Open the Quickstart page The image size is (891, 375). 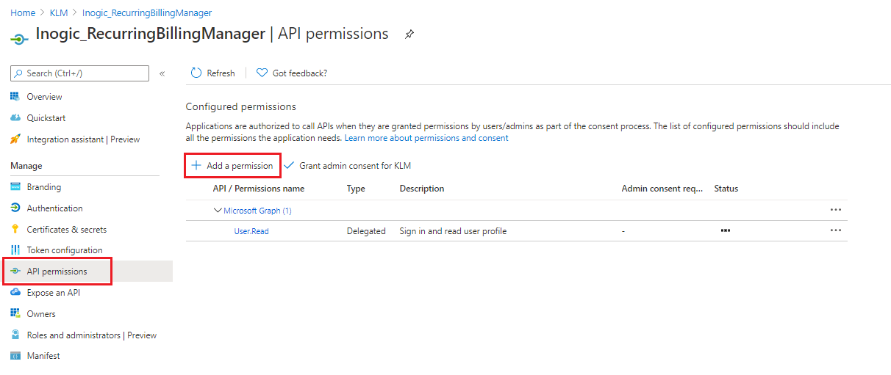tap(46, 118)
